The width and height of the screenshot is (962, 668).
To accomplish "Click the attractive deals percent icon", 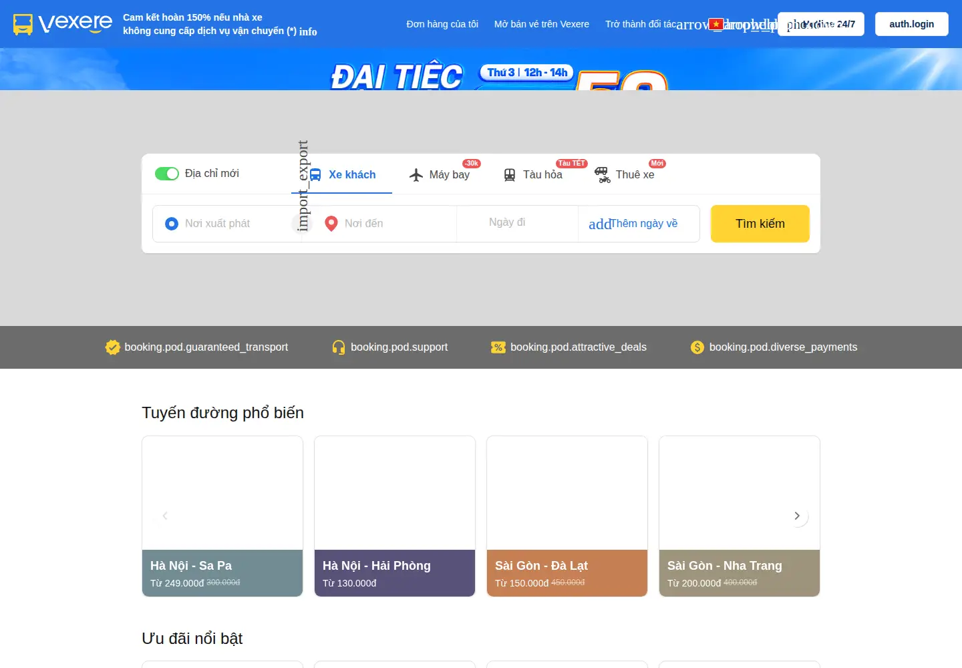I will (498, 347).
